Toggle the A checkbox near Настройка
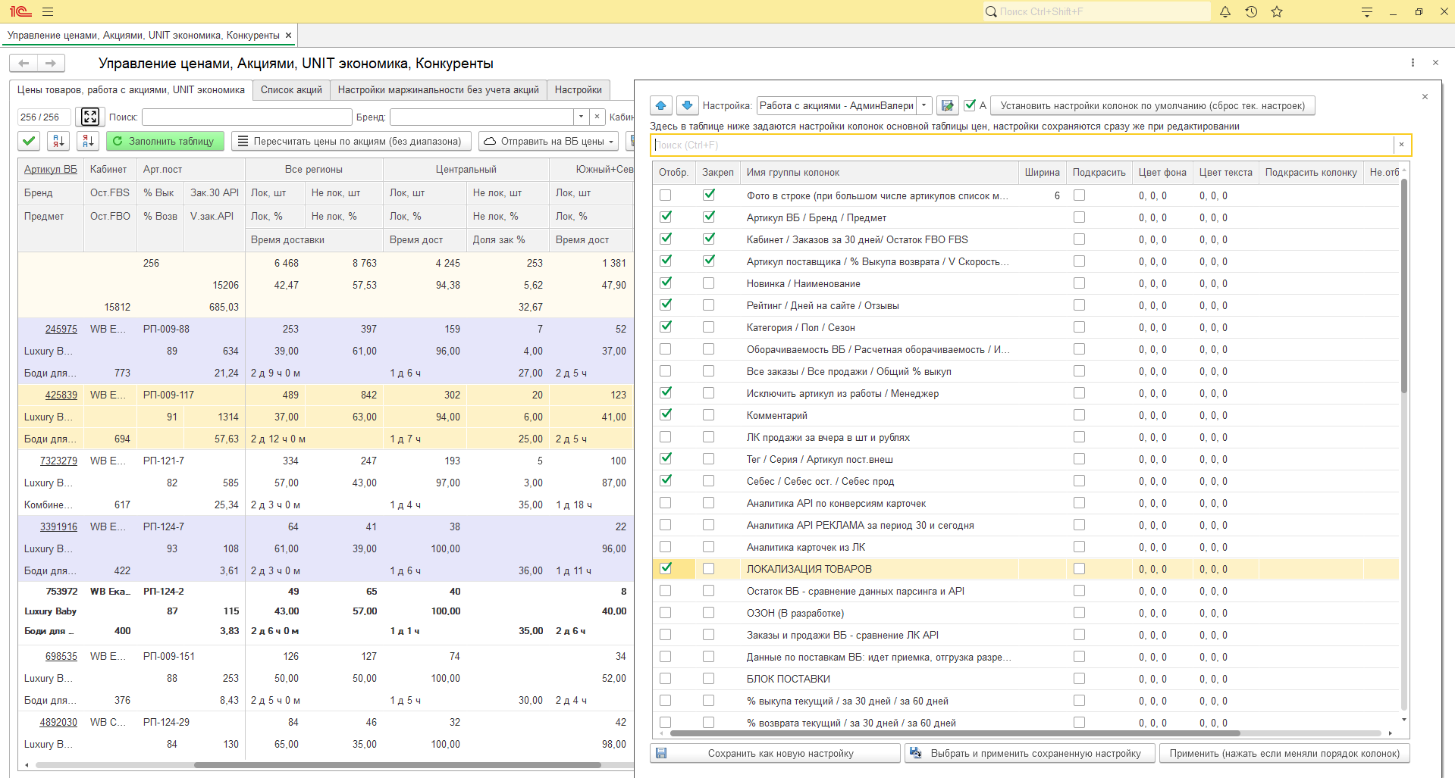 point(970,105)
